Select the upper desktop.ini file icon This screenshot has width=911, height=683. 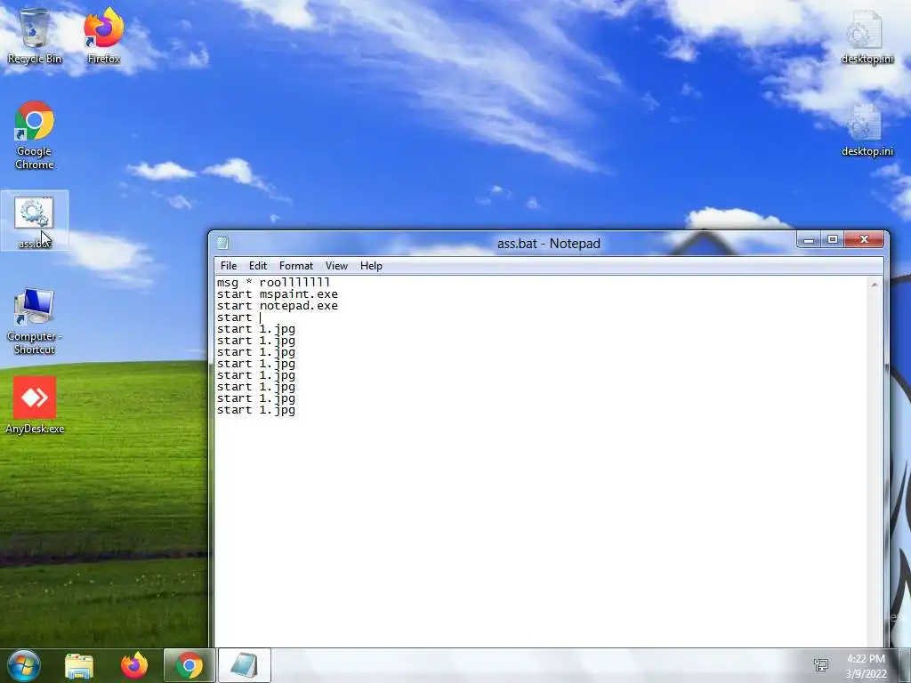[867, 37]
